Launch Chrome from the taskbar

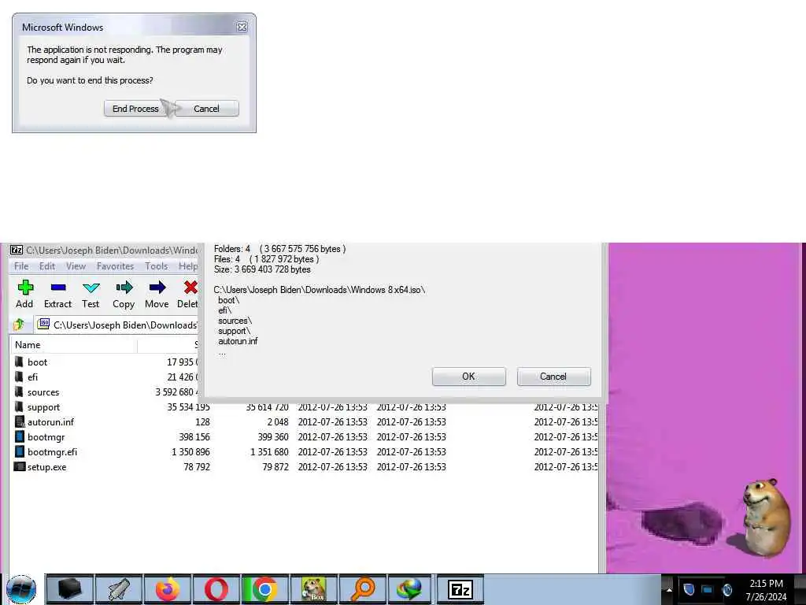point(264,589)
